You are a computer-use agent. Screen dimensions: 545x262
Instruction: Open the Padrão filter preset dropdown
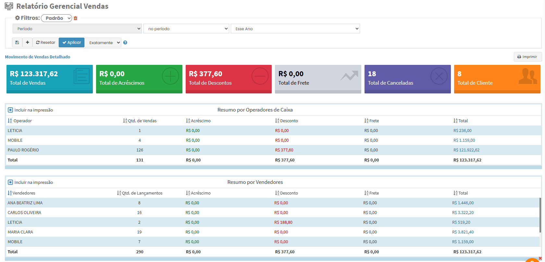pyautogui.click(x=56, y=18)
